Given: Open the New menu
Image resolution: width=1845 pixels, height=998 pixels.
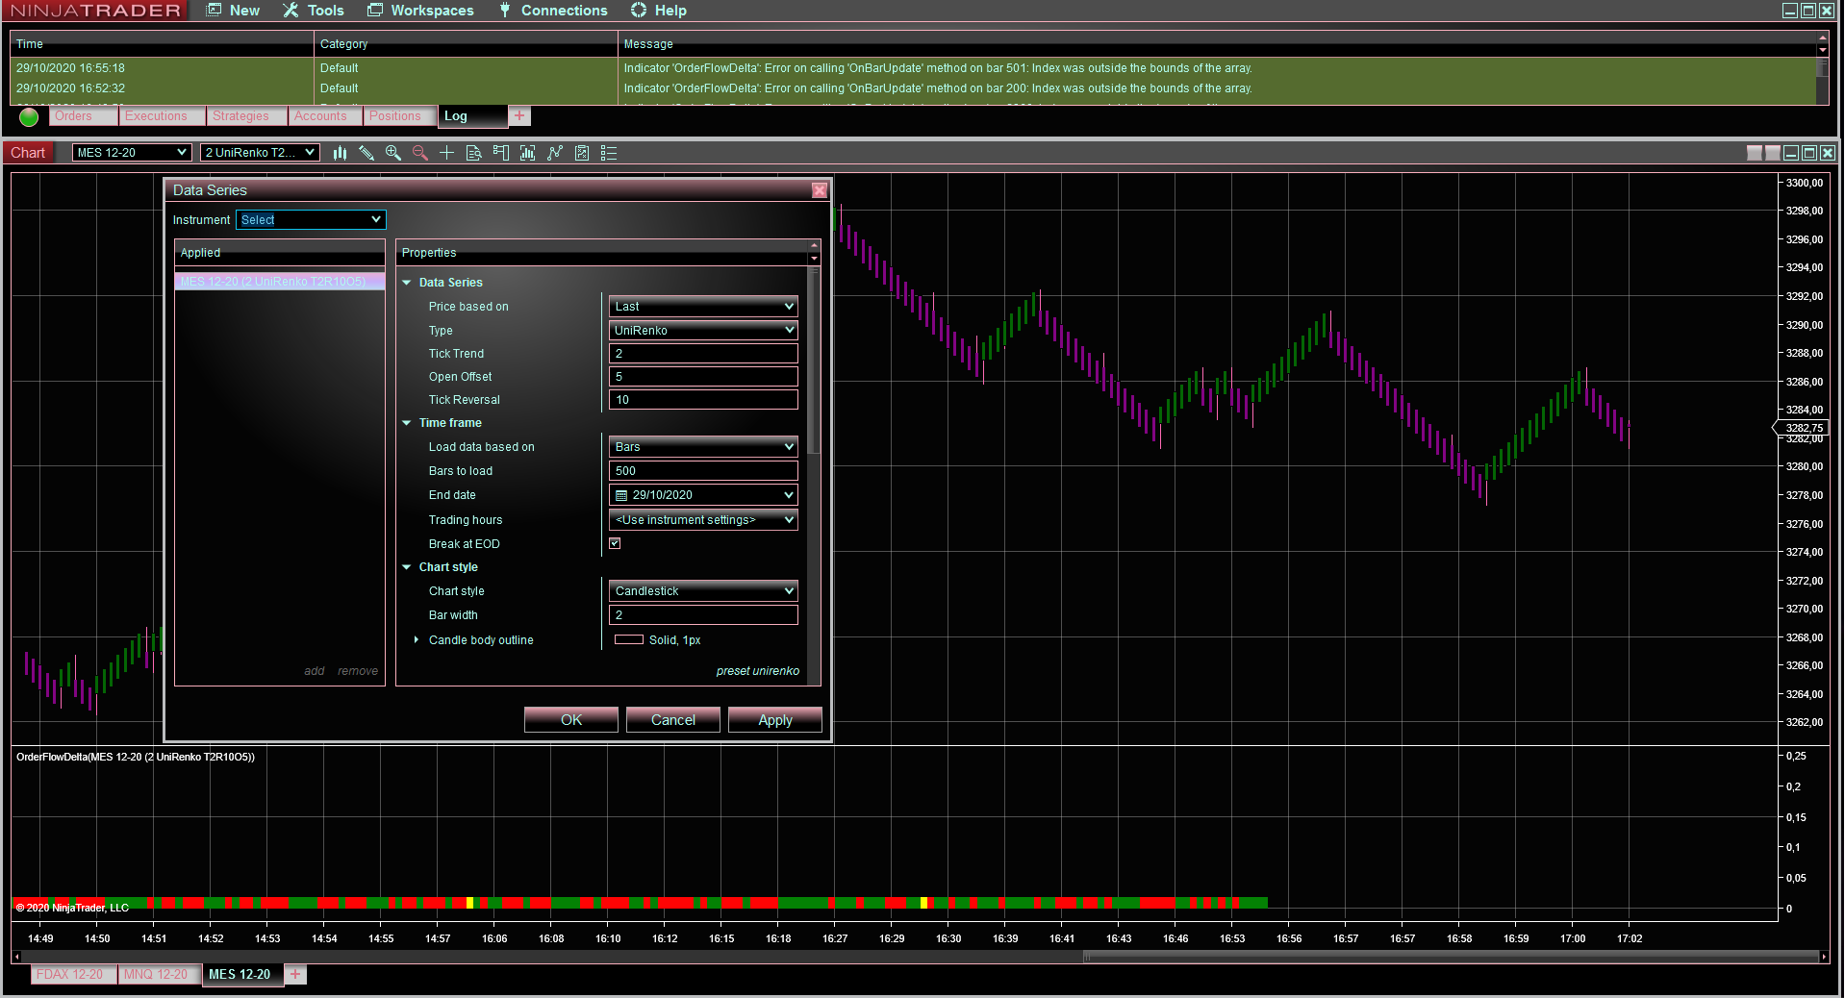Looking at the screenshot, I should point(233,11).
